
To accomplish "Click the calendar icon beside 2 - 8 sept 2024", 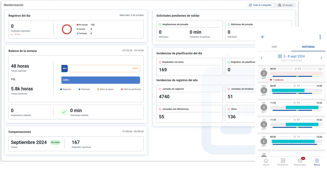I will 280,56.
